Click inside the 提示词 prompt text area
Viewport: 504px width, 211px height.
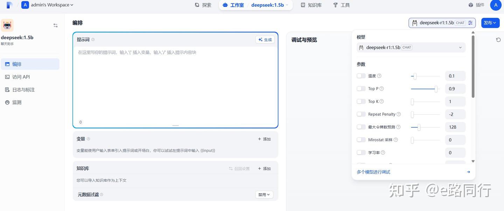(x=175, y=84)
